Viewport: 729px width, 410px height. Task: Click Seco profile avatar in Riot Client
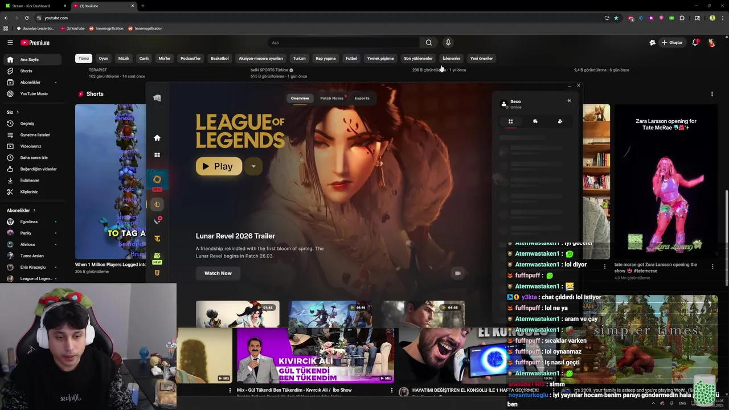pyautogui.click(x=503, y=104)
